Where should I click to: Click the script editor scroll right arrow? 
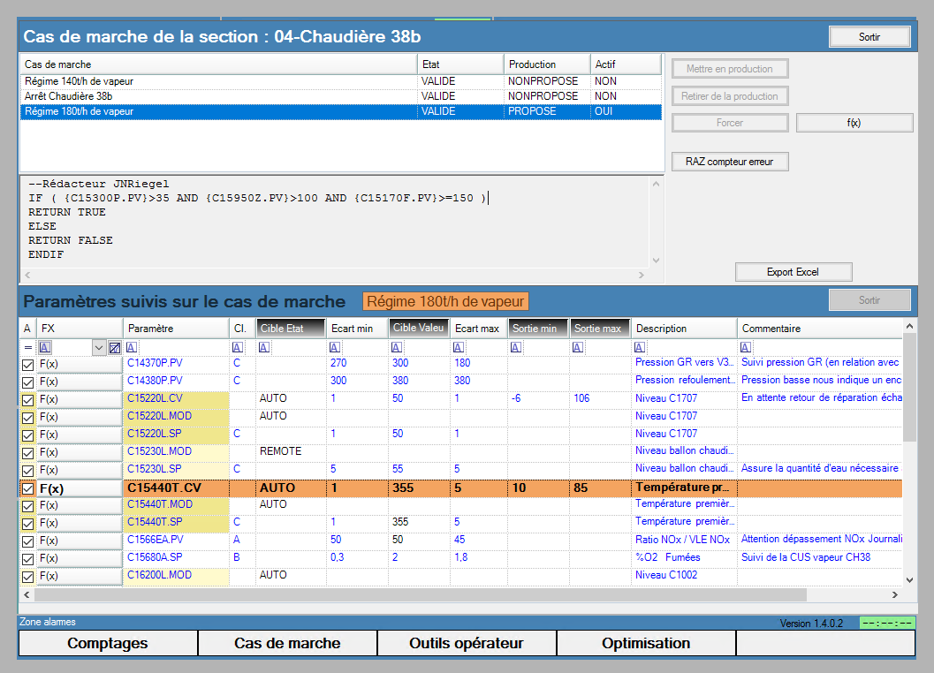642,276
